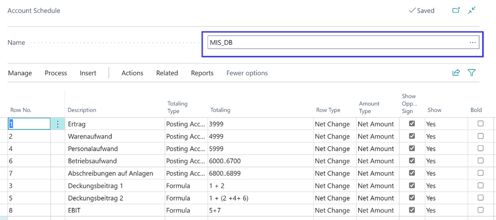Viewport: 496px width, 220px height.
Task: Open the filter pane funnel icon
Action: pyautogui.click(x=472, y=73)
